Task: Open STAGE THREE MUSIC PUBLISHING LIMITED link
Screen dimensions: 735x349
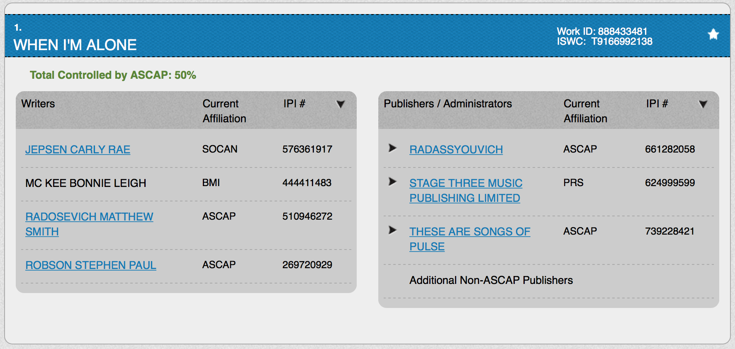Action: point(465,183)
